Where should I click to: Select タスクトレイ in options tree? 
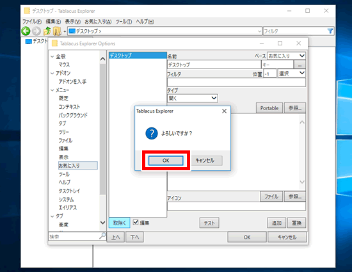click(69, 191)
